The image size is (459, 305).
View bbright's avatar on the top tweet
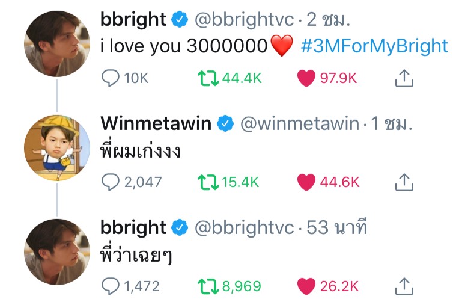[57, 44]
